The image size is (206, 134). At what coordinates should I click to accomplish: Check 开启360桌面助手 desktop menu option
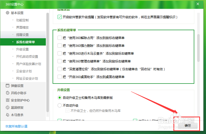coord(60,77)
